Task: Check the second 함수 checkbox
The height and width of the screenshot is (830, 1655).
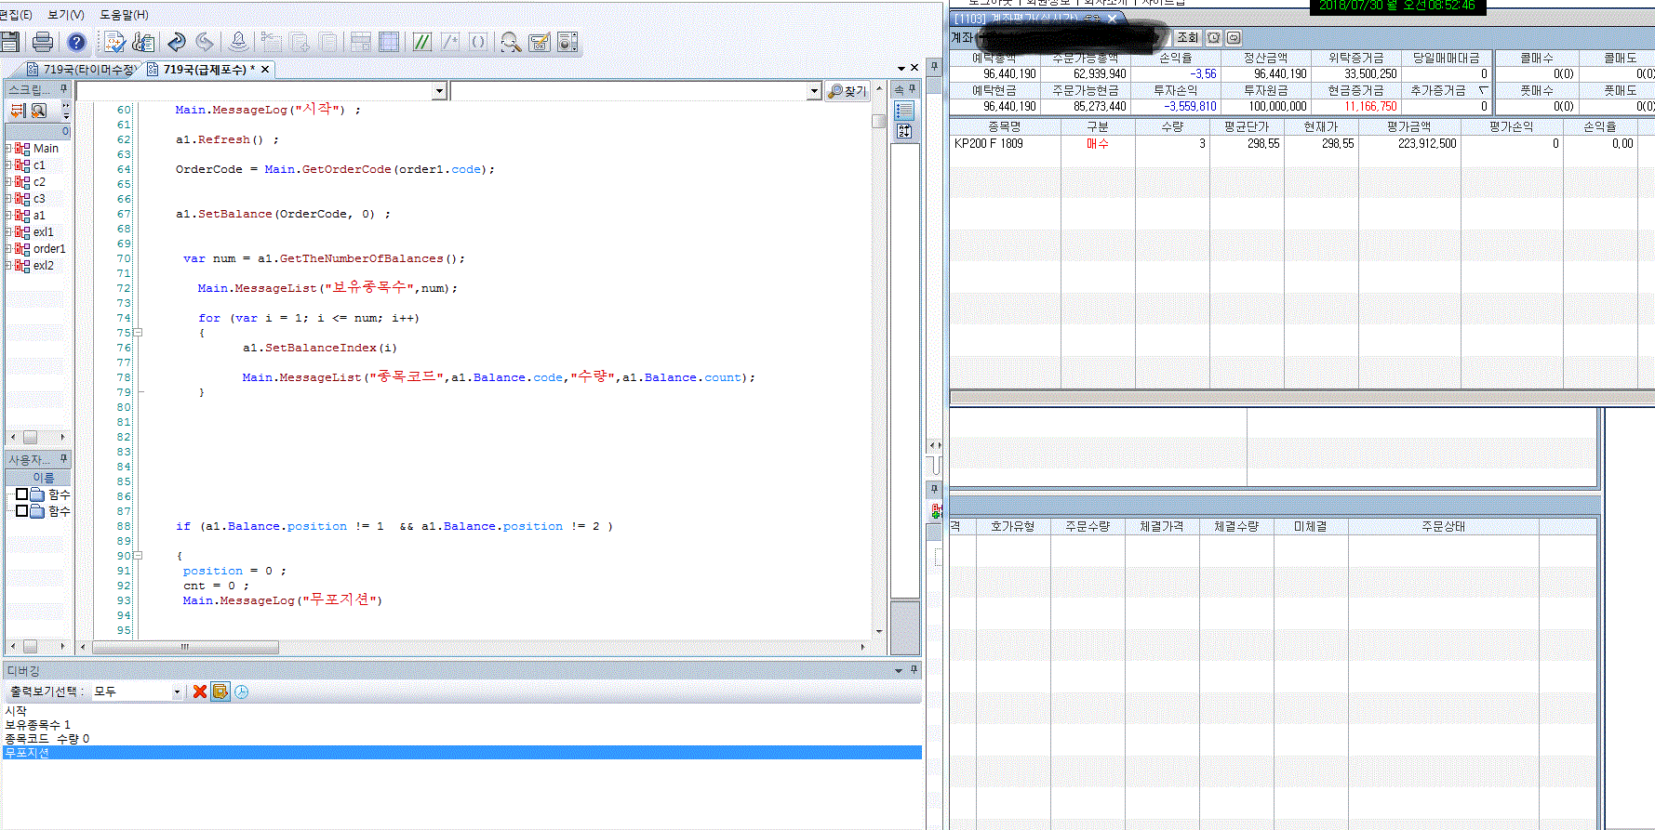Action: [x=22, y=511]
